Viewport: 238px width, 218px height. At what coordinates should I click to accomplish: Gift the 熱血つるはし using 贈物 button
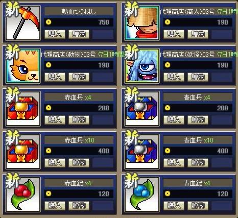coord(79,34)
